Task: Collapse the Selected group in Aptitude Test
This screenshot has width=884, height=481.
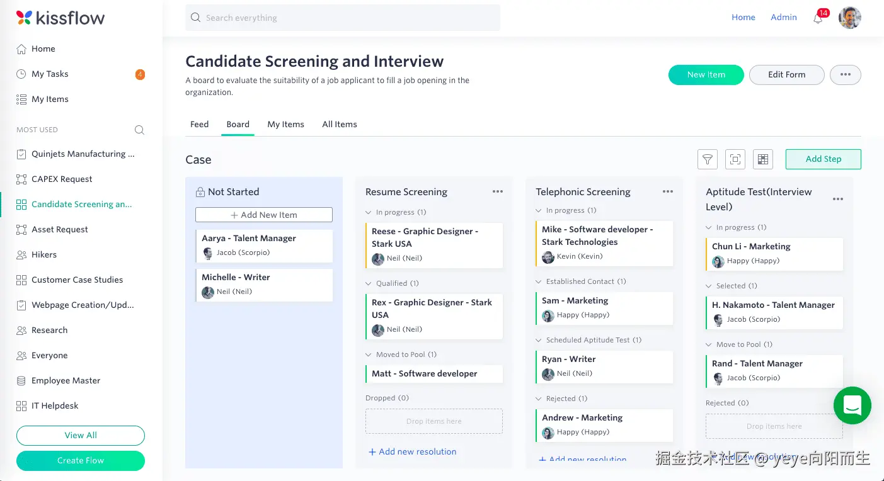Action: 709,286
